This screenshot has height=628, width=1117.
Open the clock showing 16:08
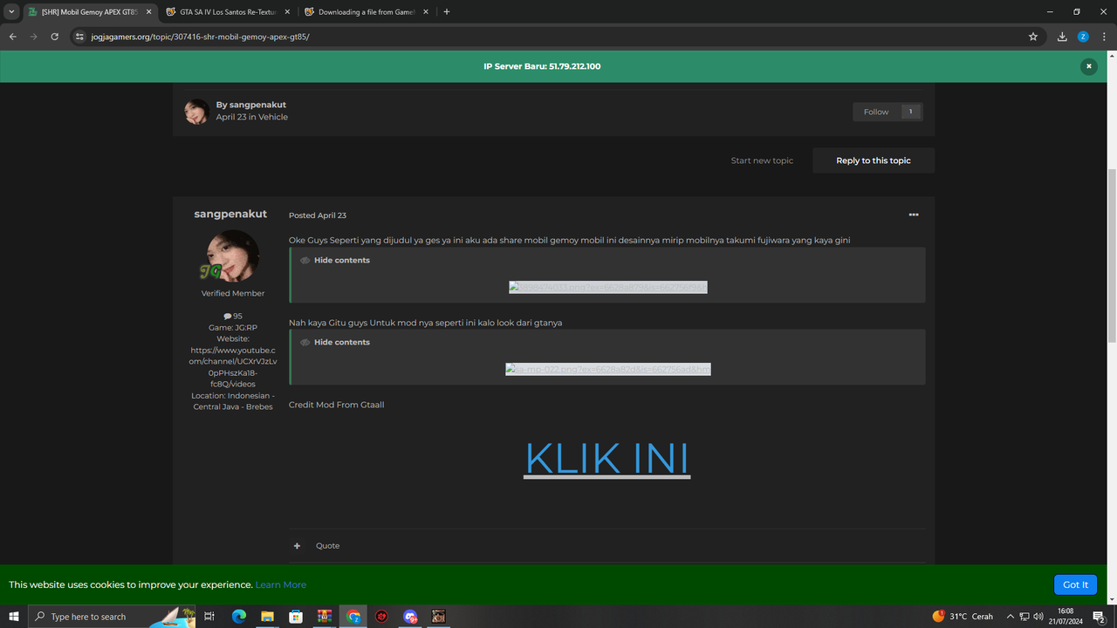tap(1066, 617)
